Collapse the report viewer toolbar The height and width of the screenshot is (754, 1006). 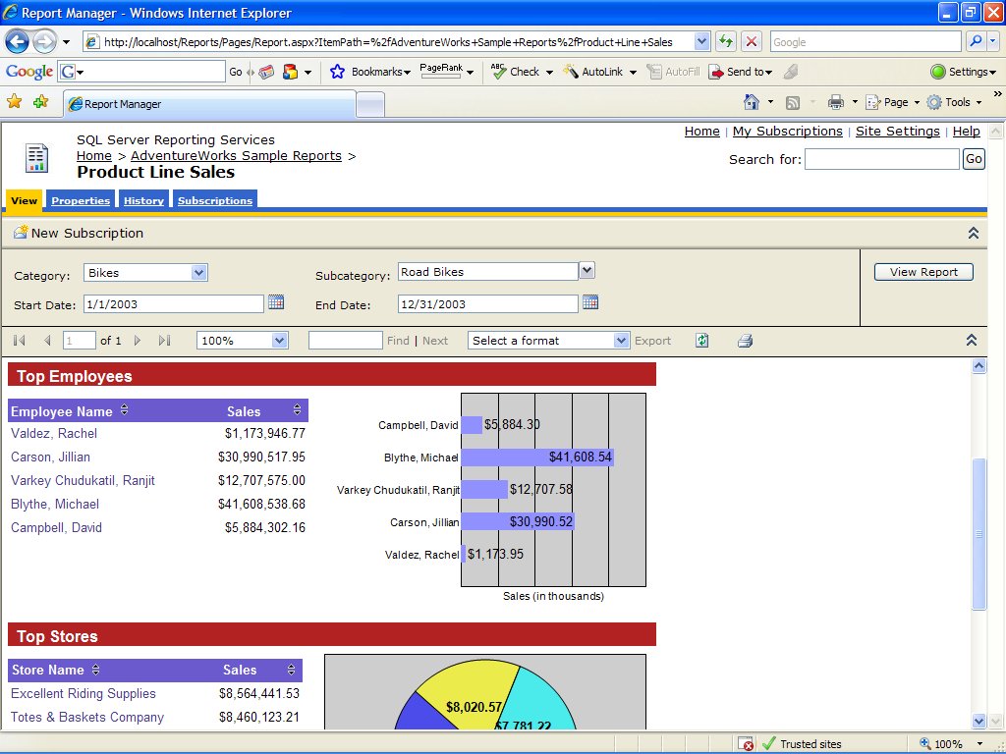tap(972, 341)
